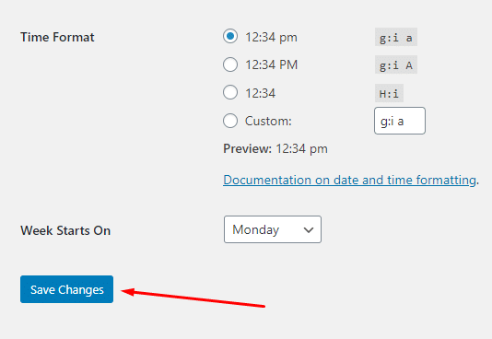Select the 12:34 pm radio button
This screenshot has width=492, height=339.
(x=230, y=36)
